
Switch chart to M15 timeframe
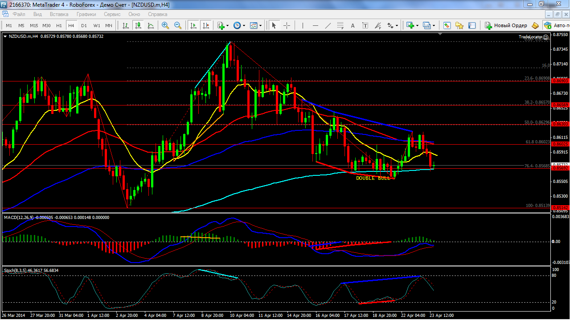pyautogui.click(x=34, y=25)
